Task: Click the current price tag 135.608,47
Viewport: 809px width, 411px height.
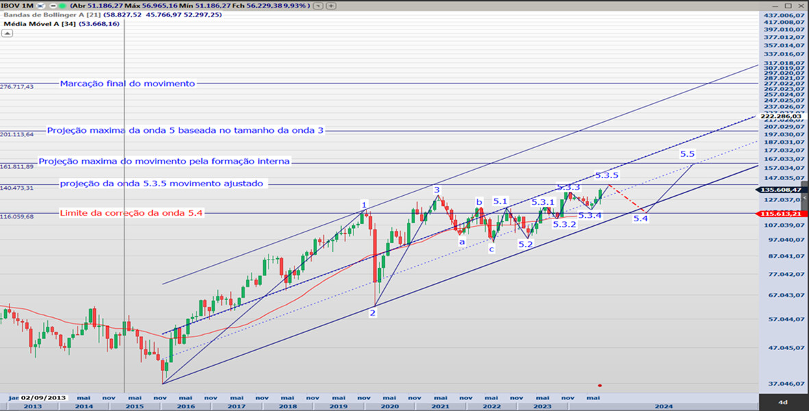Action: [x=780, y=189]
